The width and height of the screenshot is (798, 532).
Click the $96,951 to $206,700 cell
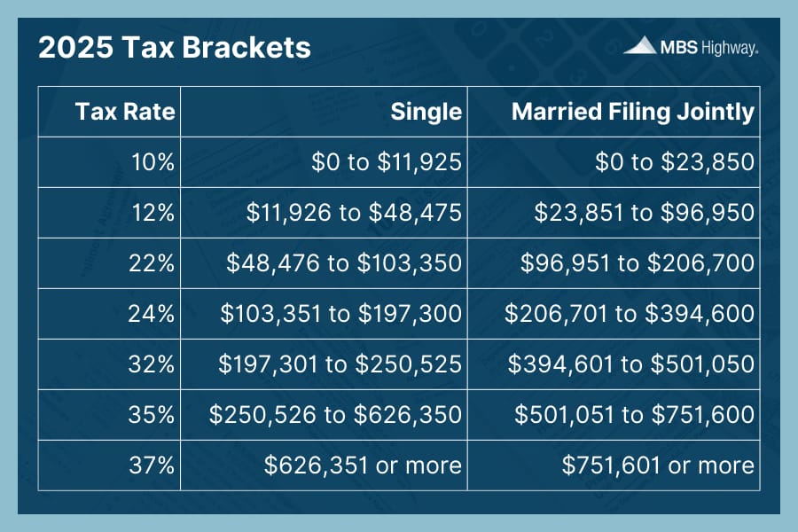point(614,263)
